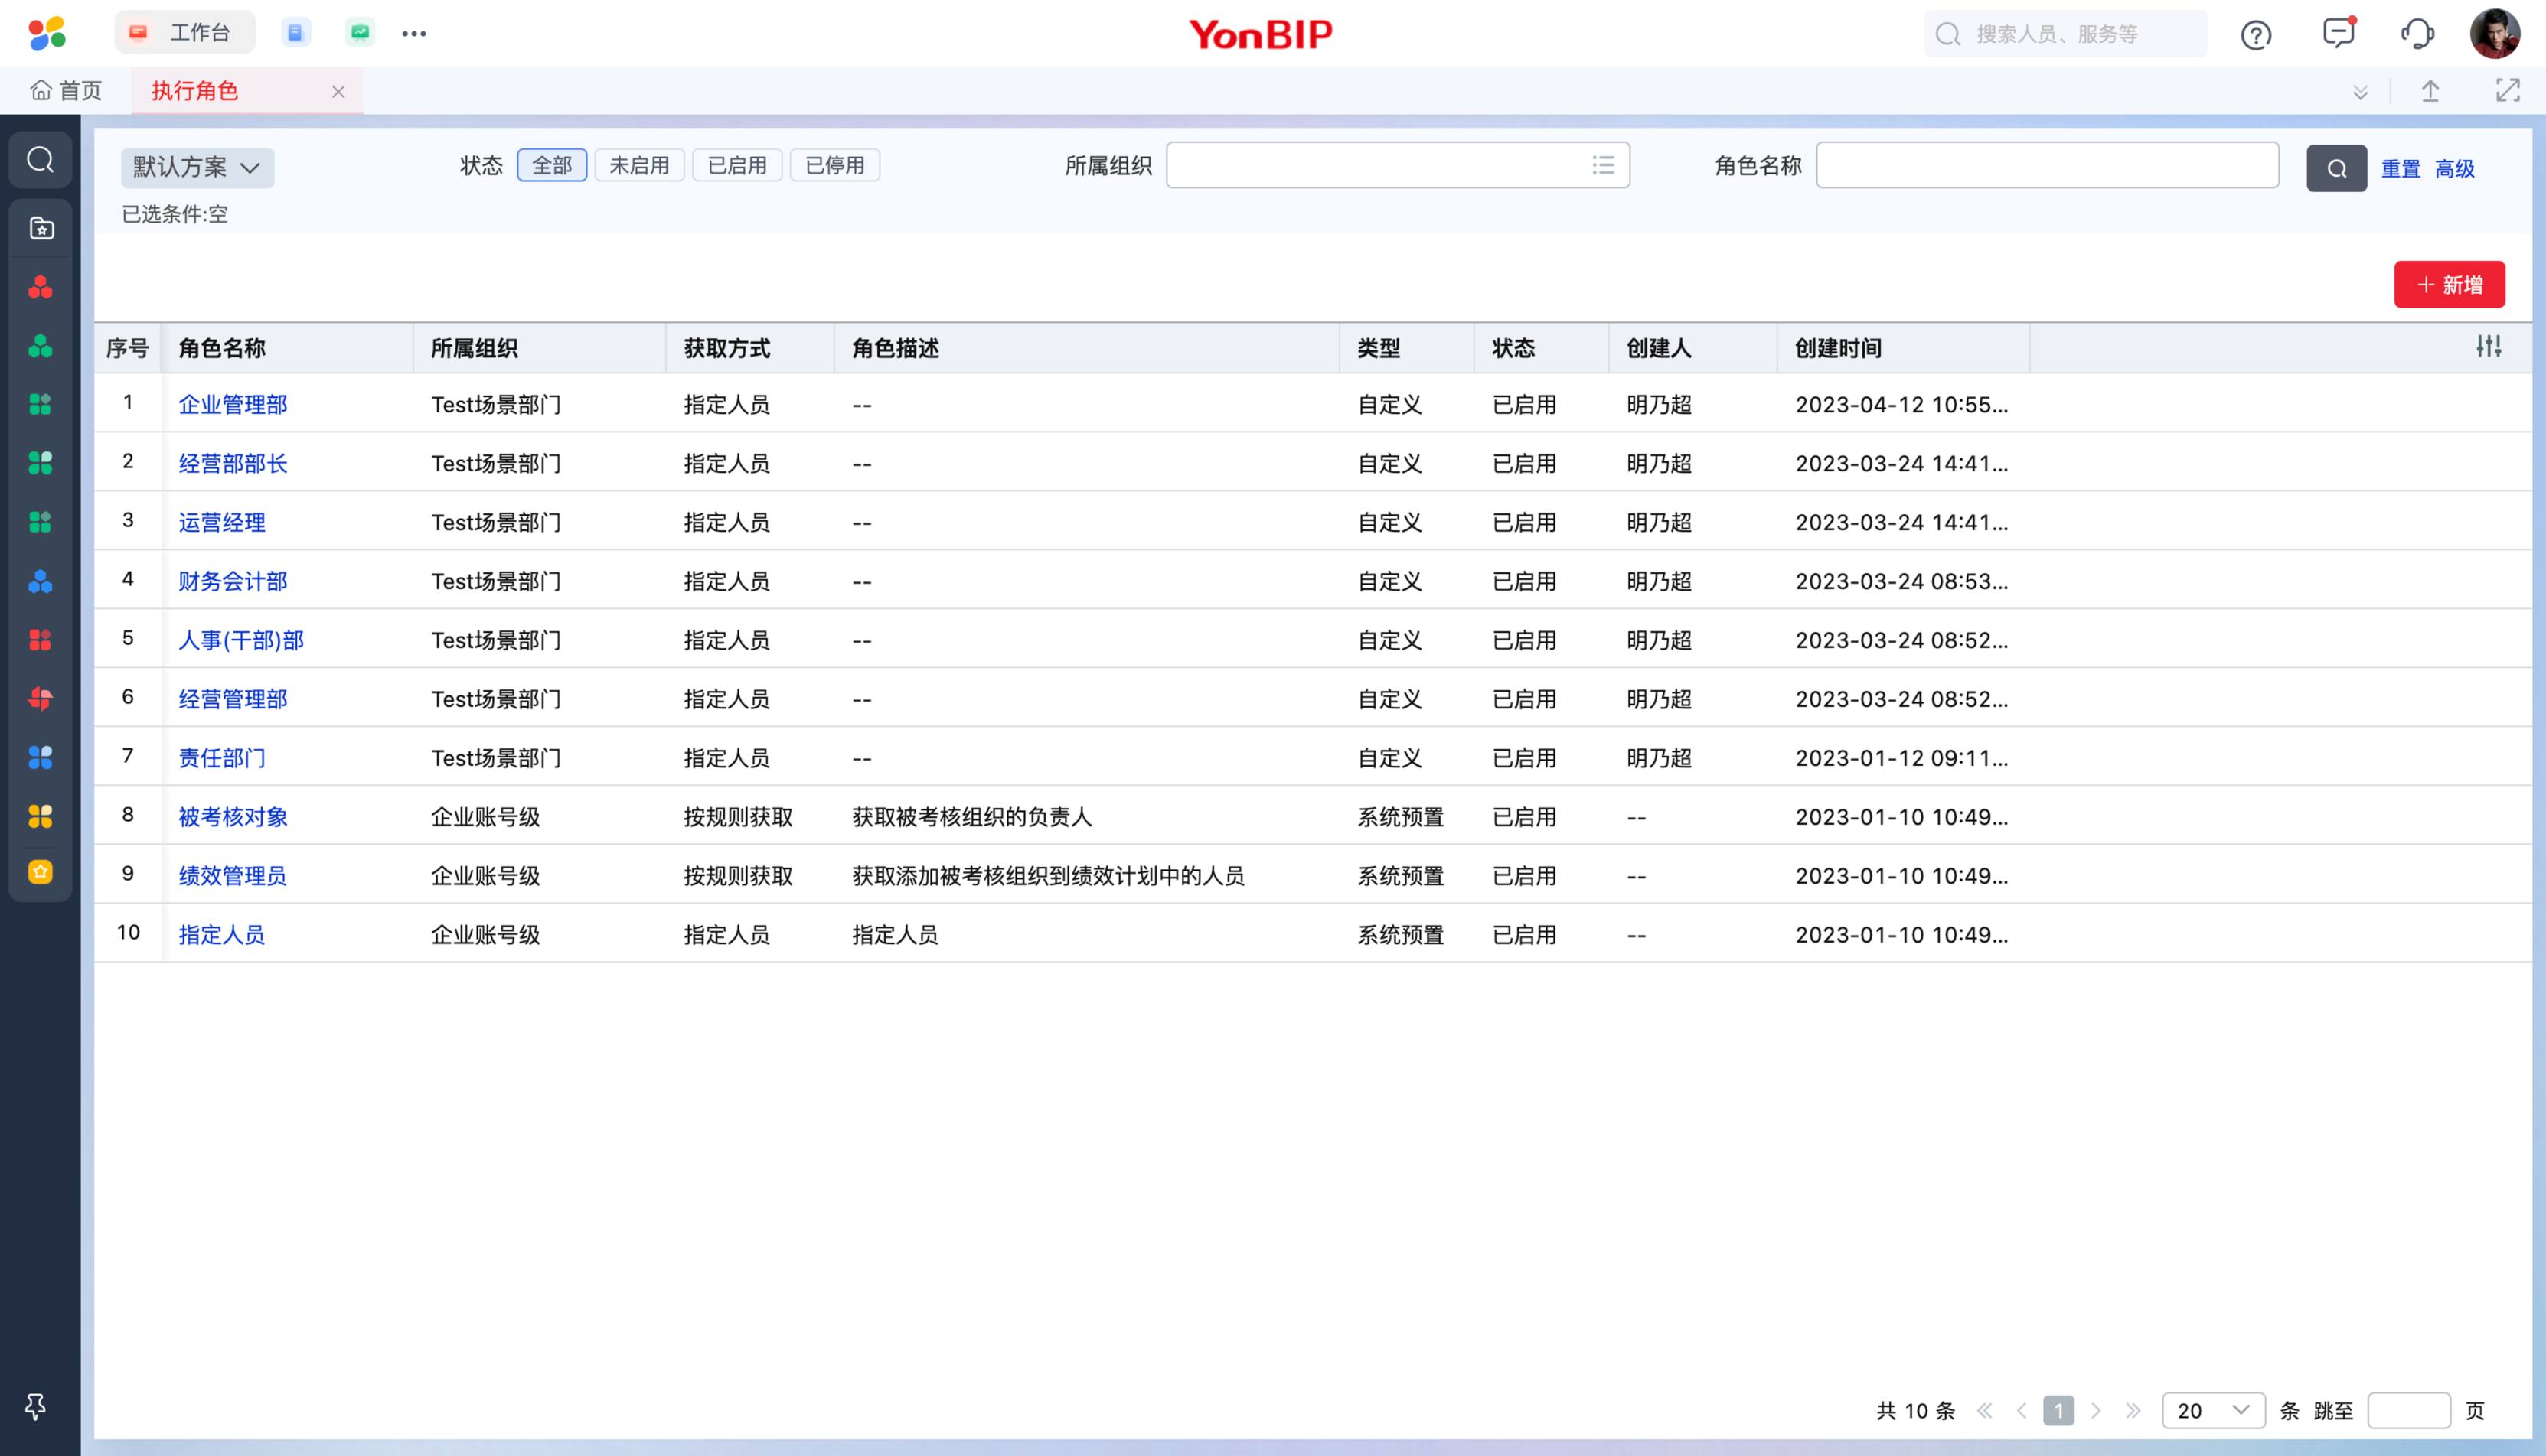Close the 执行角色 tab
This screenshot has width=2546, height=1456.
pos(338,92)
